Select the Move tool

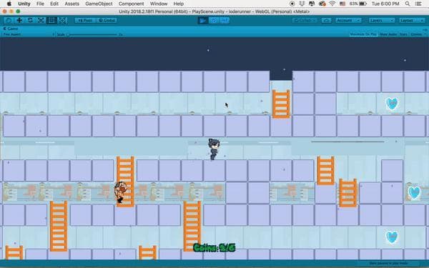click(19, 20)
